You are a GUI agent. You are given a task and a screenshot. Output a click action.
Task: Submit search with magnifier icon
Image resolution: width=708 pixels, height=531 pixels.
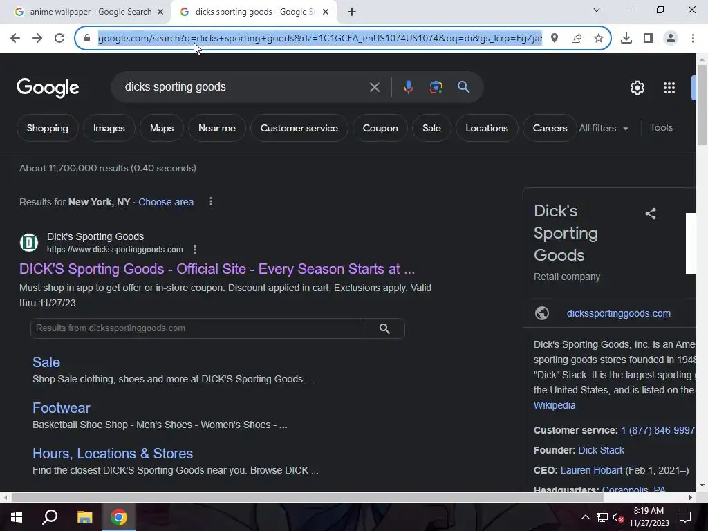pyautogui.click(x=464, y=87)
